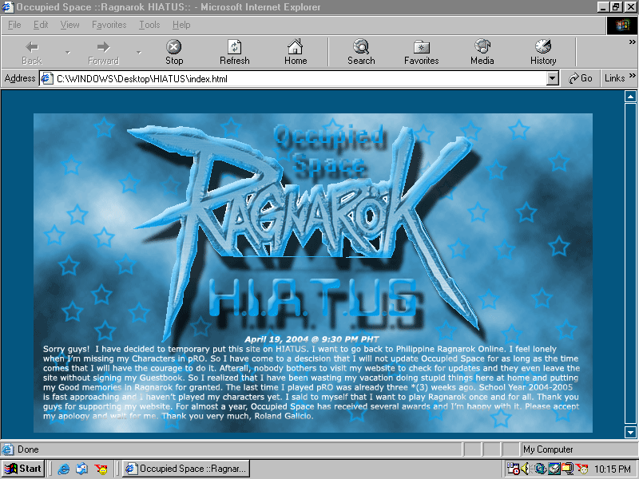Click the Task Scheduler tray icon

pos(513,469)
